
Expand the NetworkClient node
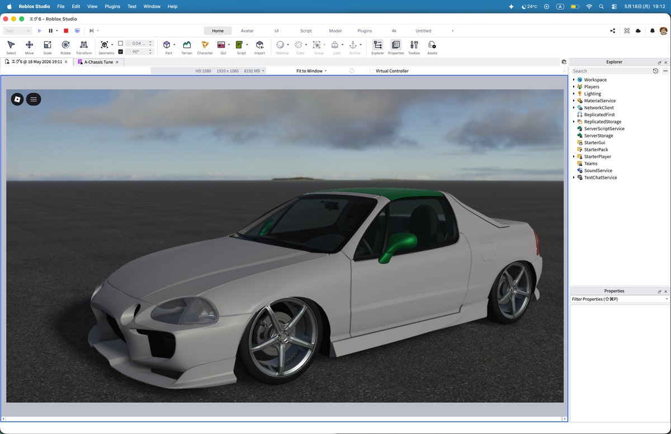click(x=574, y=108)
